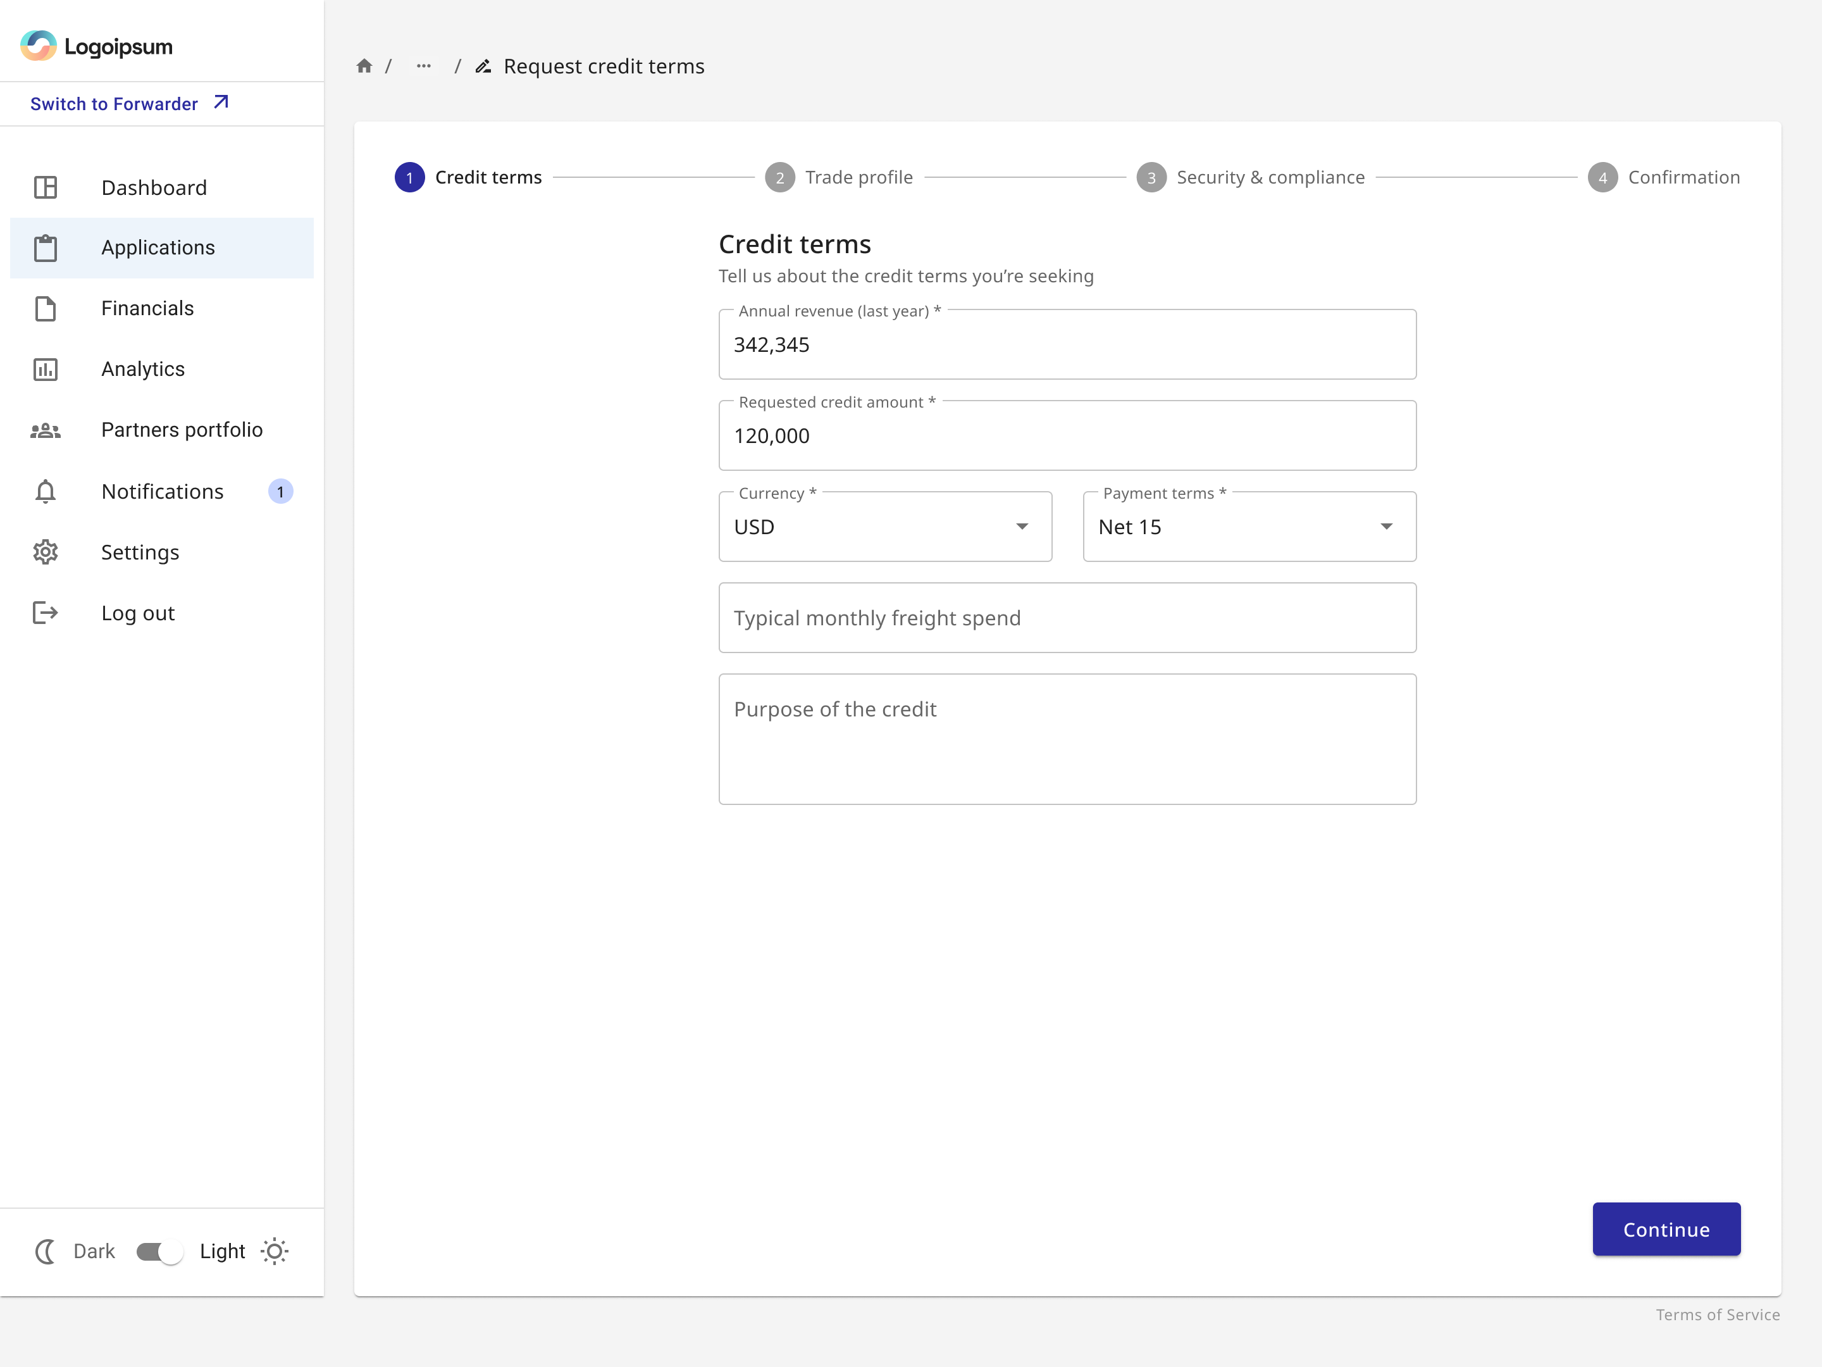This screenshot has height=1367, width=1822.
Task: Open the Dashboard menu item
Action: [161, 188]
